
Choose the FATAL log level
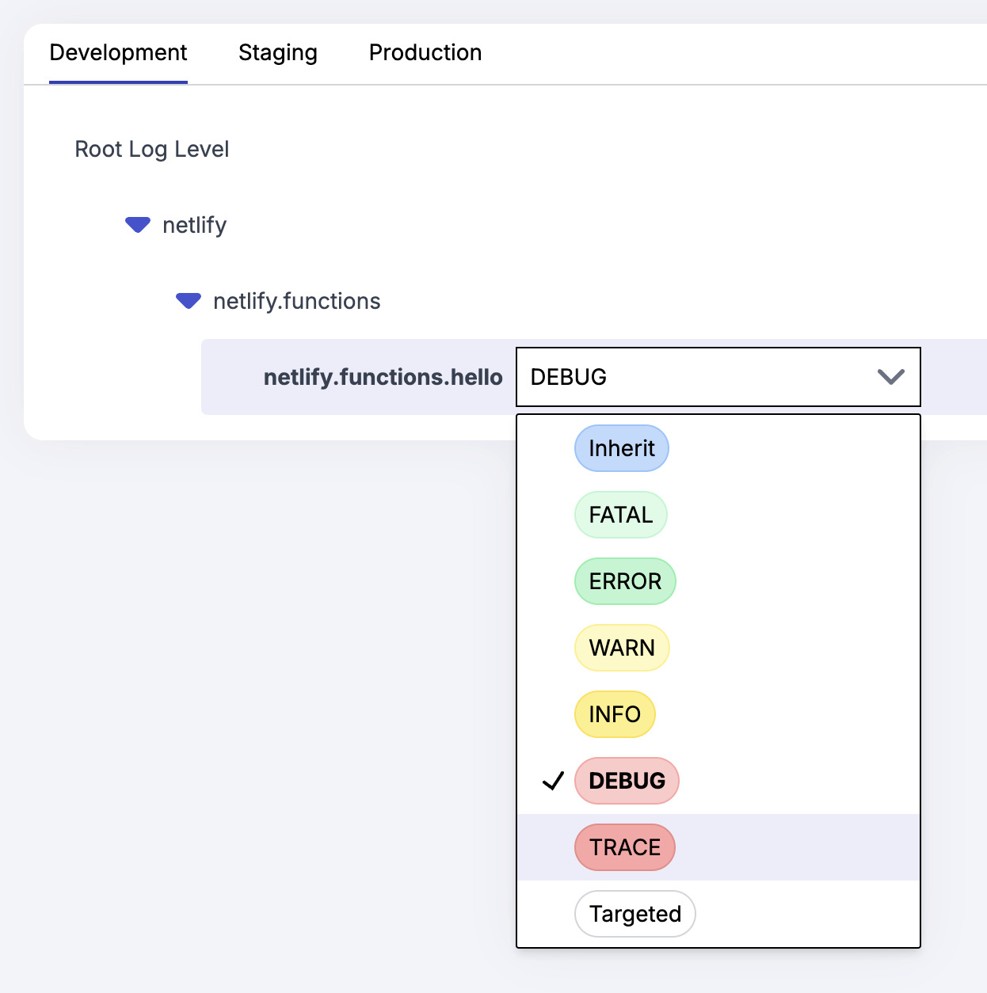click(x=621, y=515)
